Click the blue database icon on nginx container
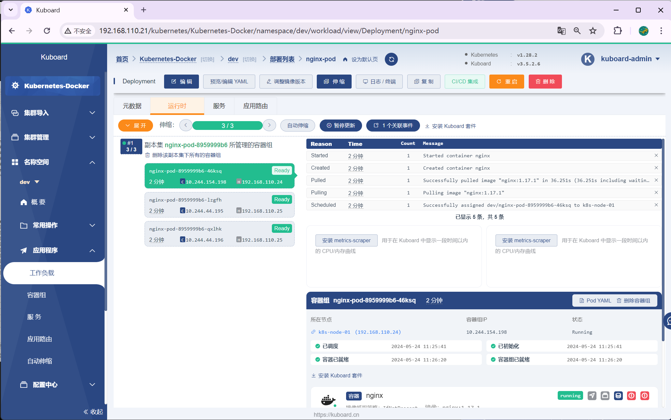The image size is (671, 420). [618, 396]
